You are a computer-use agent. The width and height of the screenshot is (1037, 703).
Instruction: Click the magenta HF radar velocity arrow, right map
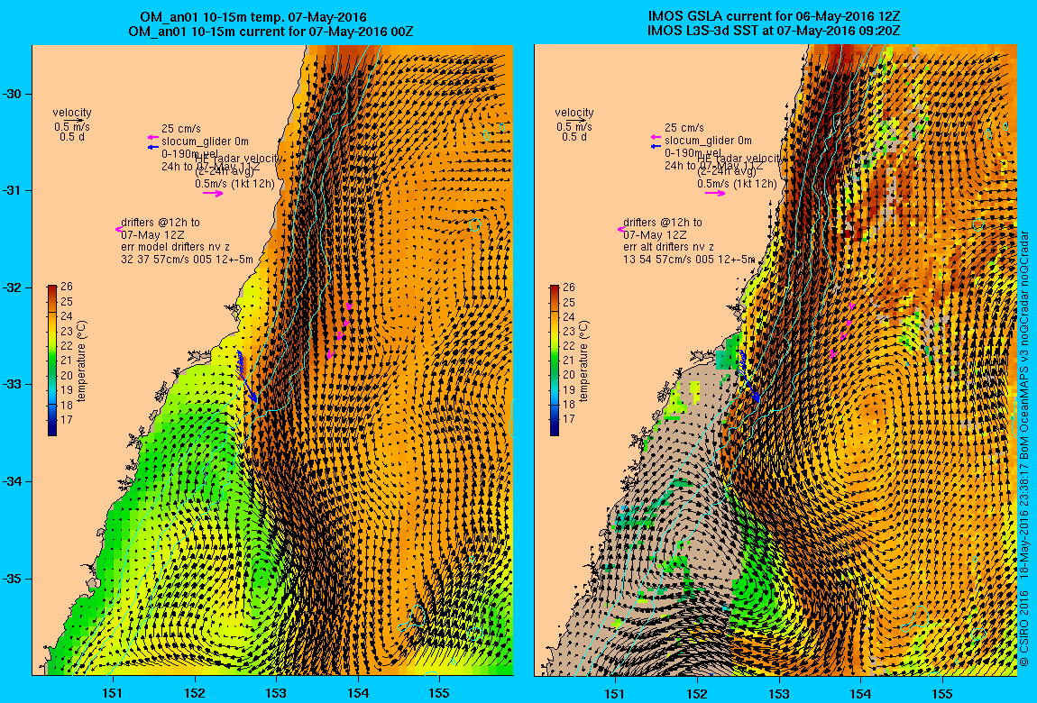click(715, 193)
